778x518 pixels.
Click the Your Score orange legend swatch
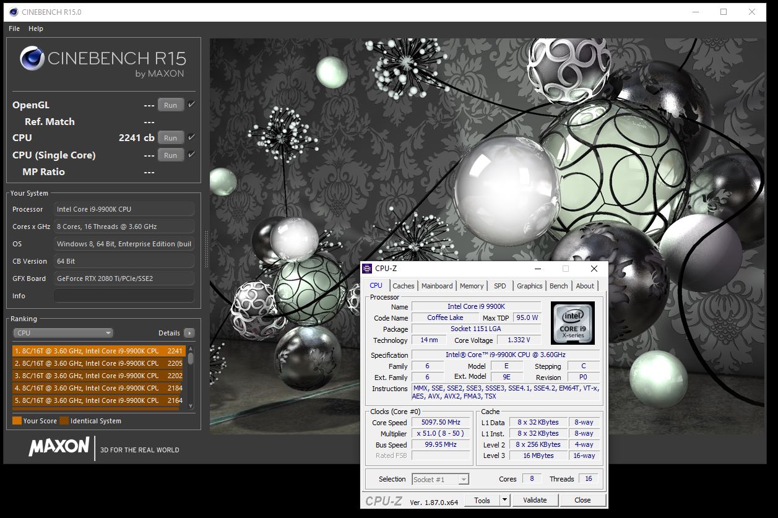point(17,421)
